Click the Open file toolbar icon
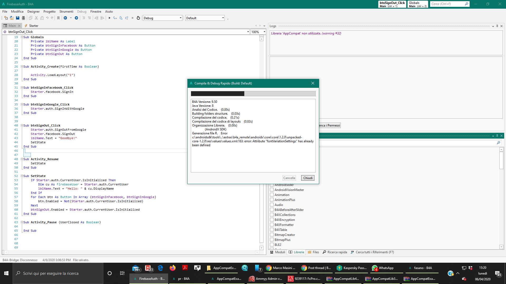506x284 pixels. point(12,18)
